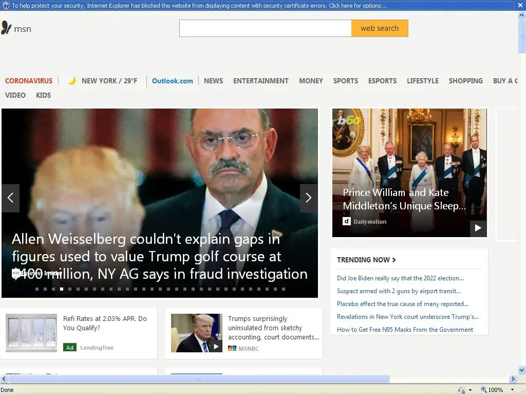Click the security lock icon in status bar
This screenshot has height=395, width=526.
pos(462,390)
